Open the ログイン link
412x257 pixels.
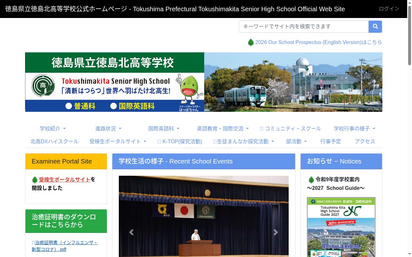click(389, 9)
